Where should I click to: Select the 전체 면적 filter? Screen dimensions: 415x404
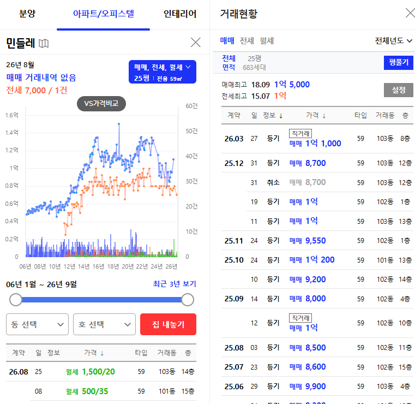tap(228, 63)
